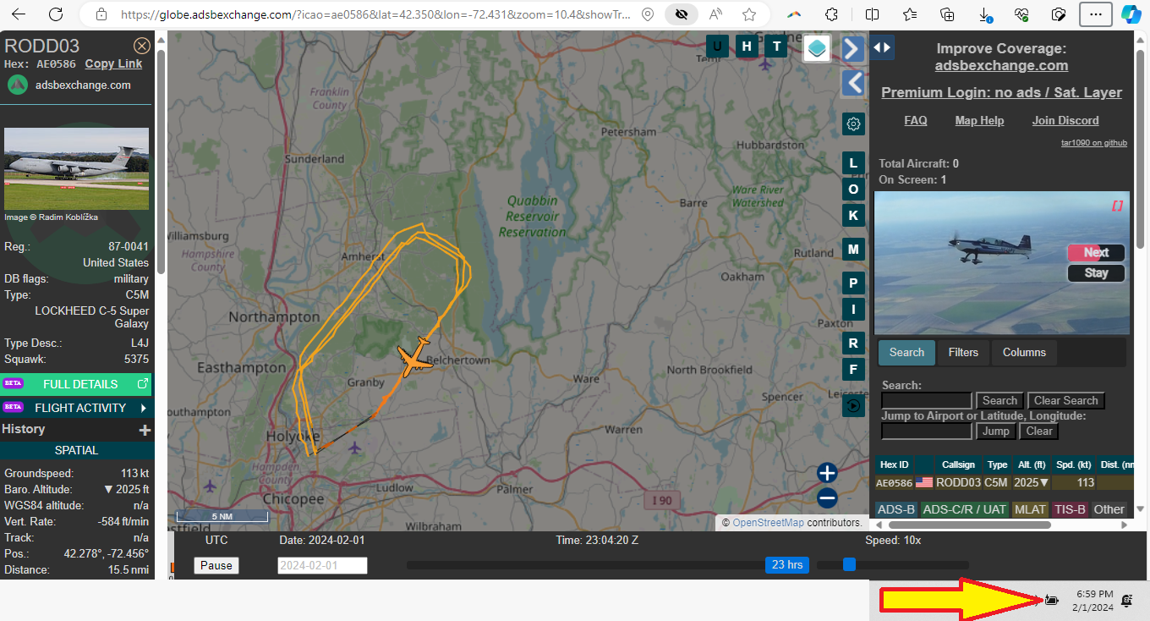
Task: Click the replay timeline 23 hrs slider
Action: (x=787, y=565)
